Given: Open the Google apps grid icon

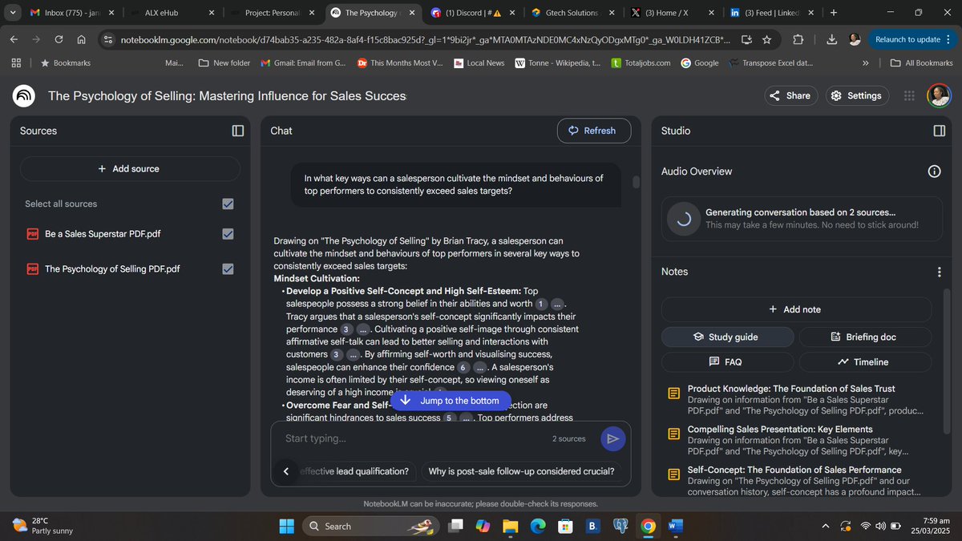Looking at the screenshot, I should coord(909,95).
